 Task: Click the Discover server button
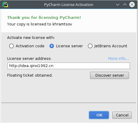point(109,75)
